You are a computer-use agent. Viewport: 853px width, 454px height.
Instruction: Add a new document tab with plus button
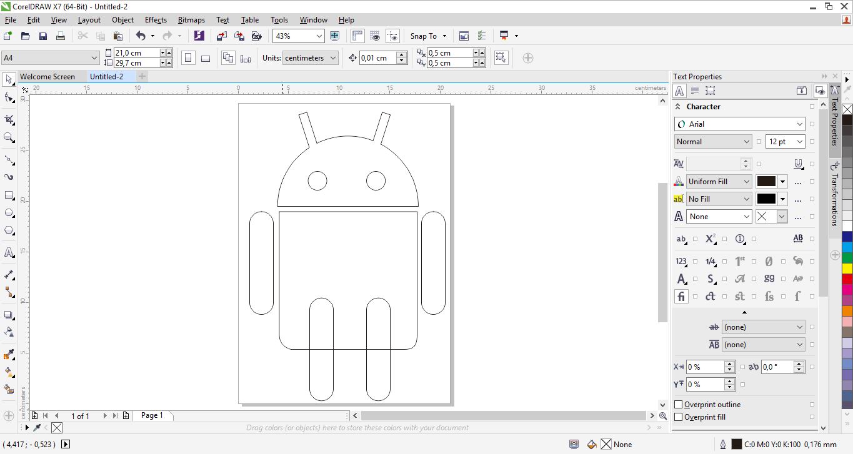142,76
